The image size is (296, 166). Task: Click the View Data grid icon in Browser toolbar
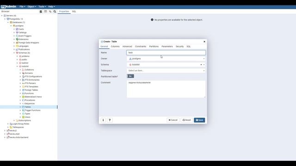[45, 12]
